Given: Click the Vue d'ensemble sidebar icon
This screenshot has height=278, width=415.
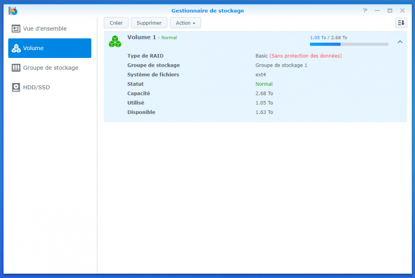Looking at the screenshot, I should click(x=16, y=29).
